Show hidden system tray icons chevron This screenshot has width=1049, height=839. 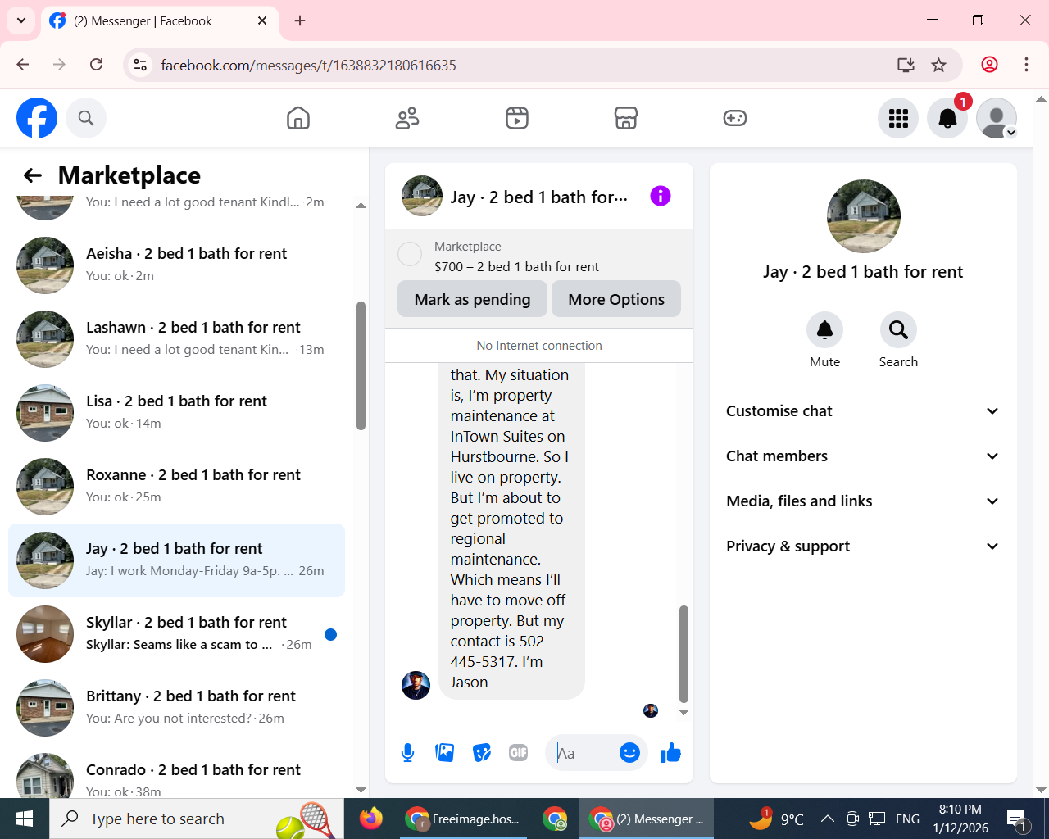(x=828, y=819)
